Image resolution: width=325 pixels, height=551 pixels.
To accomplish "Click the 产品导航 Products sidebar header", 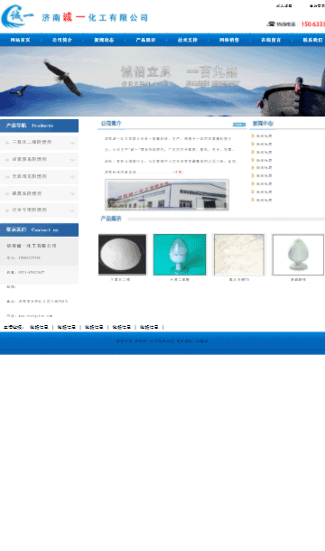I will click(x=39, y=126).
